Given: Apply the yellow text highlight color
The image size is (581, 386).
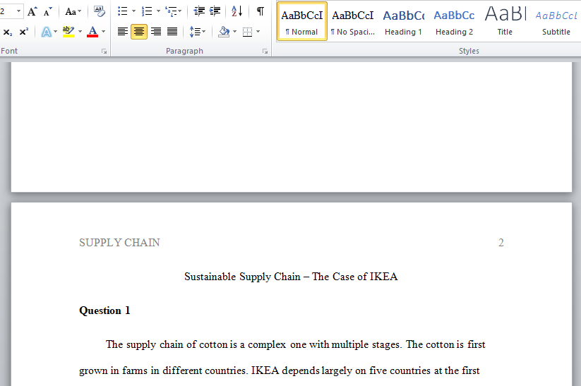Looking at the screenshot, I should coord(68,32).
